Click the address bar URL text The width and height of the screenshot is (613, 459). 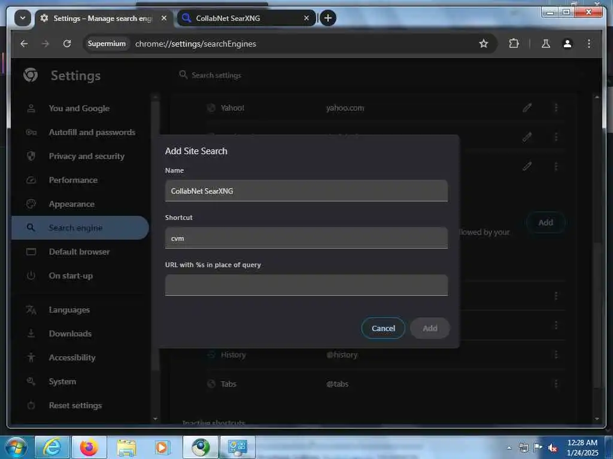point(196,44)
